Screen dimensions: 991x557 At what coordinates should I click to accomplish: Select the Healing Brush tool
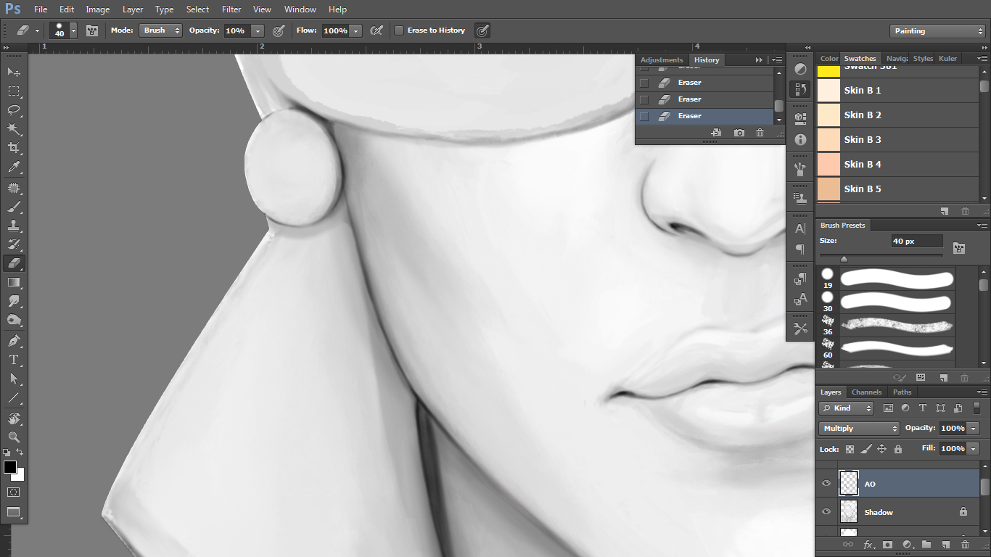(14, 188)
